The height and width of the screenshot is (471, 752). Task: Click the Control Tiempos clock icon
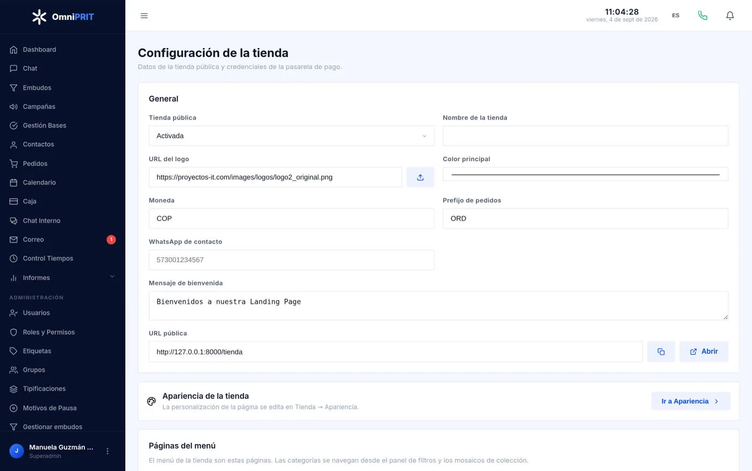pyautogui.click(x=14, y=258)
